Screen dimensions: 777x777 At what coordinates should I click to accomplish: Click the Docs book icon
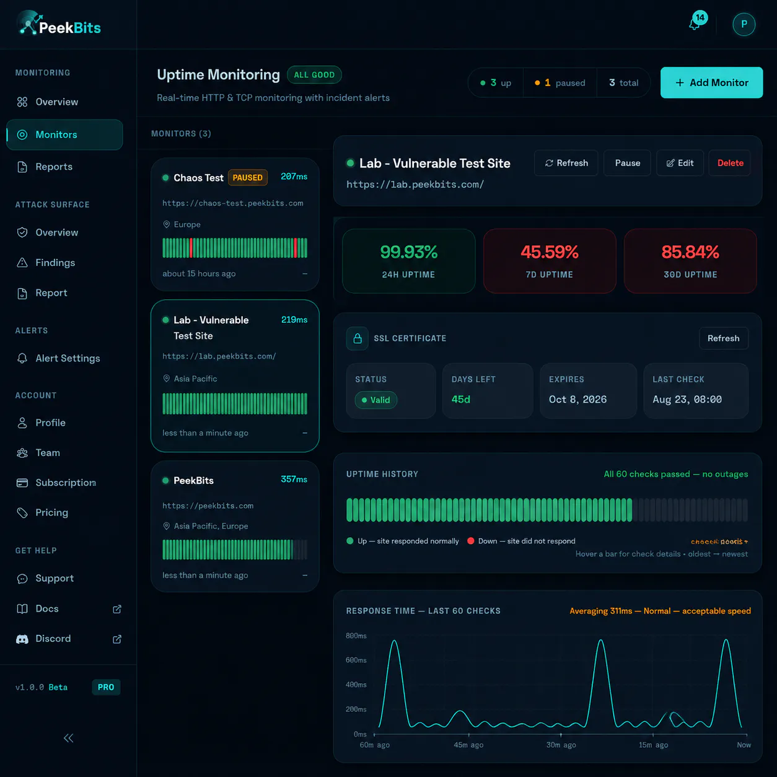coord(22,608)
